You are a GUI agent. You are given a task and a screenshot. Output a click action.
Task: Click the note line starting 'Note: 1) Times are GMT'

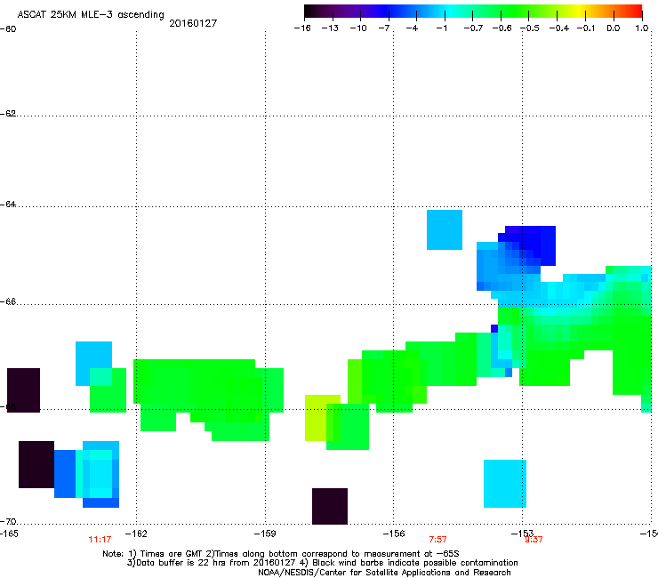point(281,554)
